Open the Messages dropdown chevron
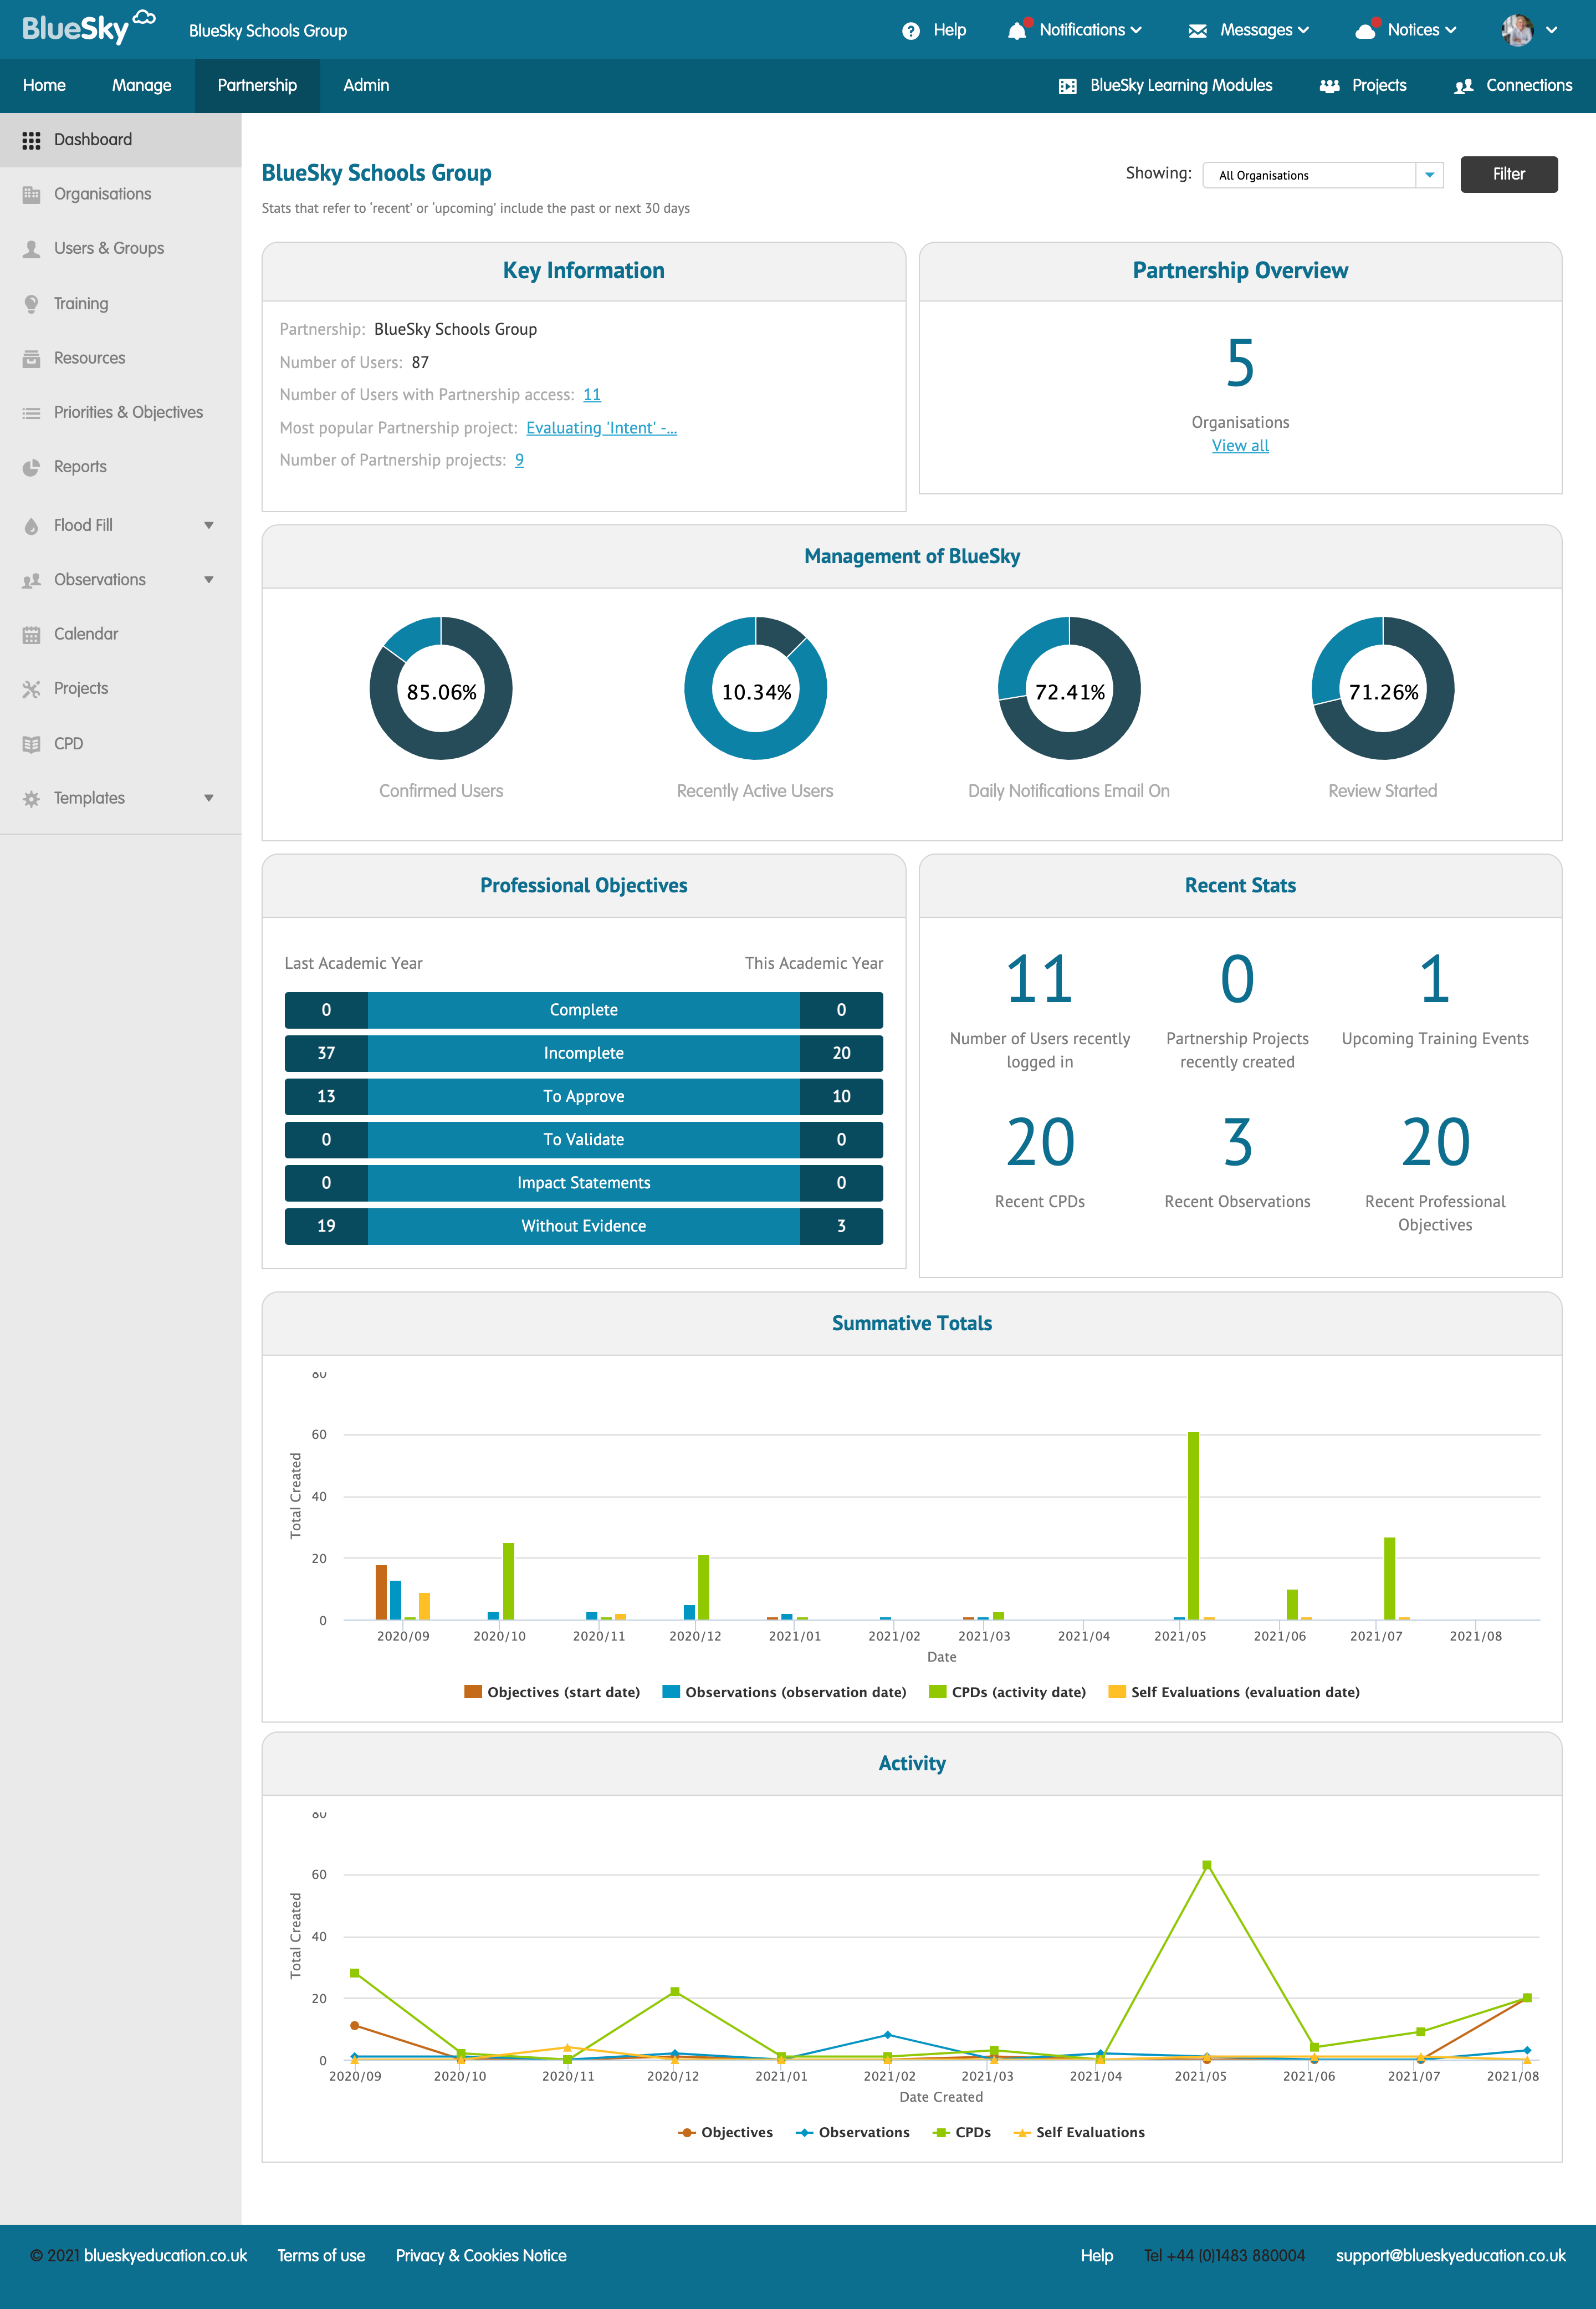 click(1303, 30)
